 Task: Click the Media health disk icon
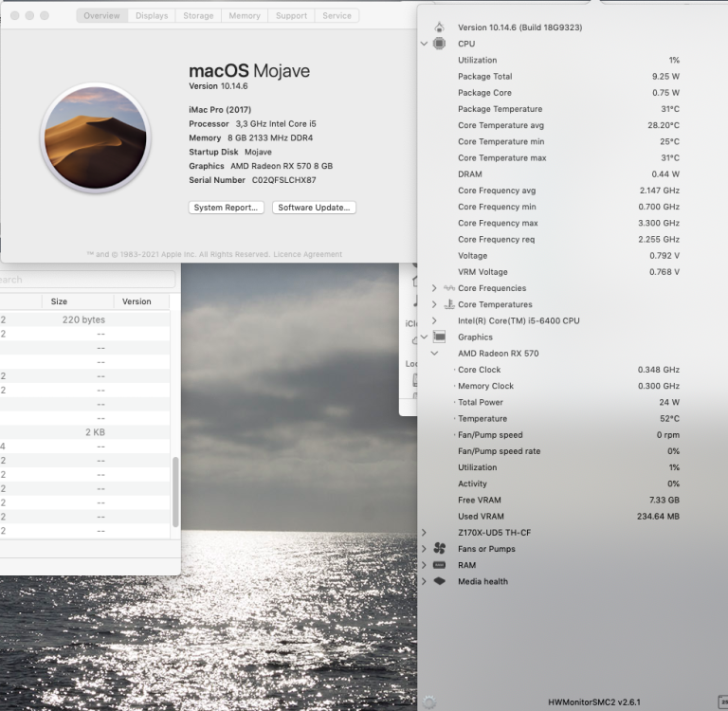tap(439, 581)
